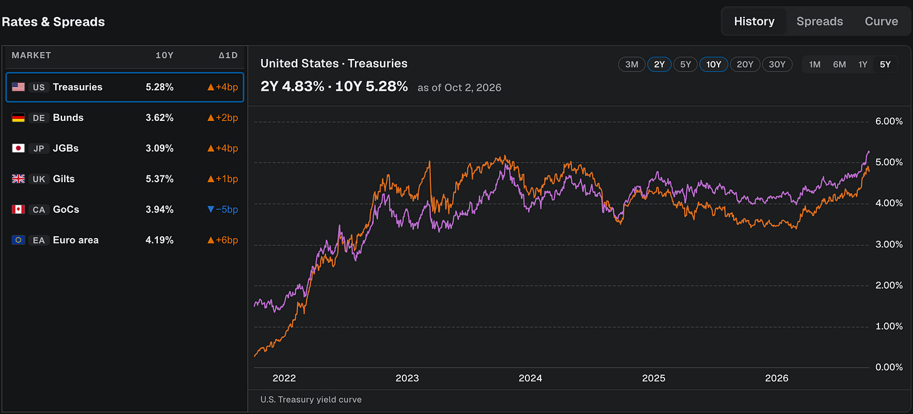Click the MARKET column header

tap(31, 56)
